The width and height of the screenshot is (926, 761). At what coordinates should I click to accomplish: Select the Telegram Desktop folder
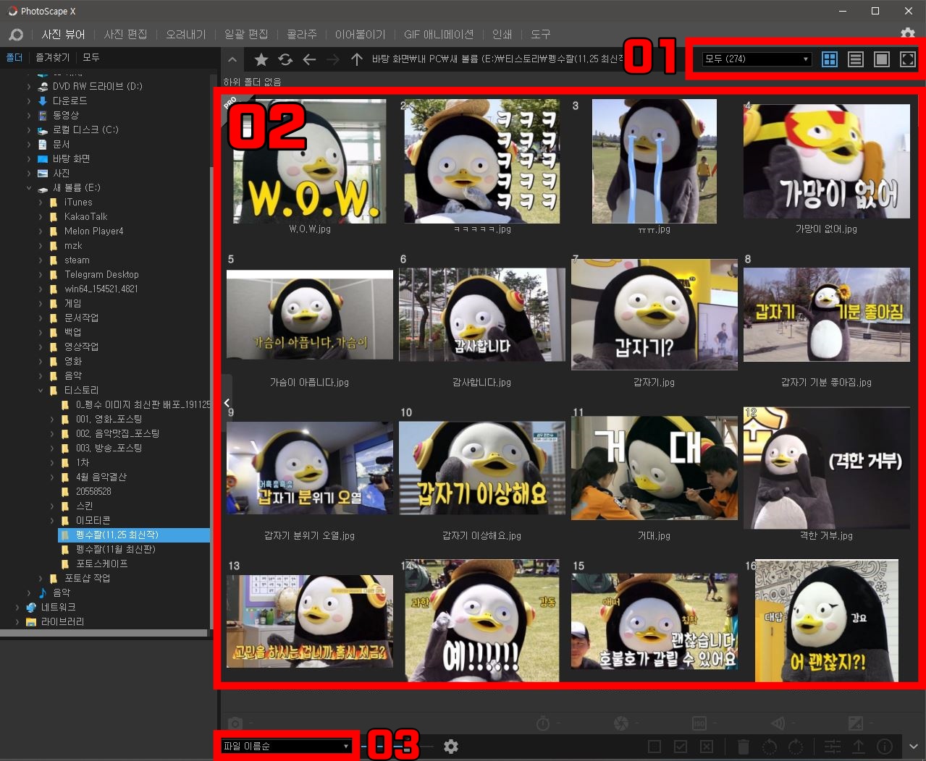coord(101,275)
